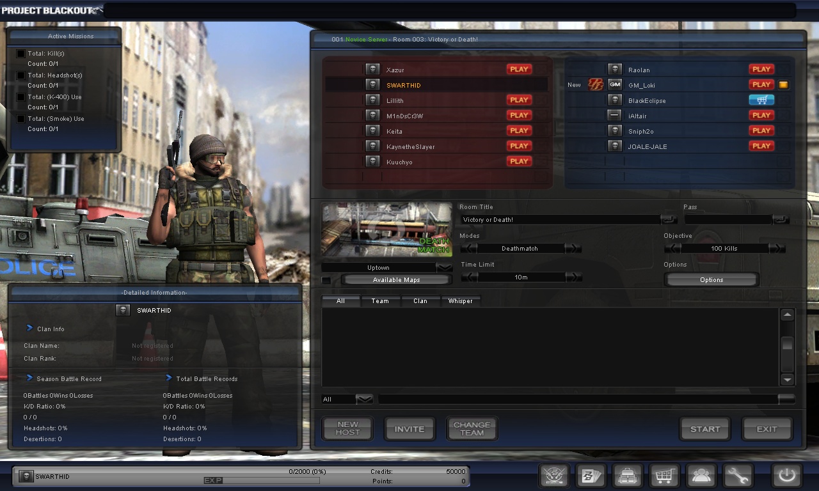Switch to the Whisper chat tab
The image size is (819, 491).
pyautogui.click(x=460, y=300)
